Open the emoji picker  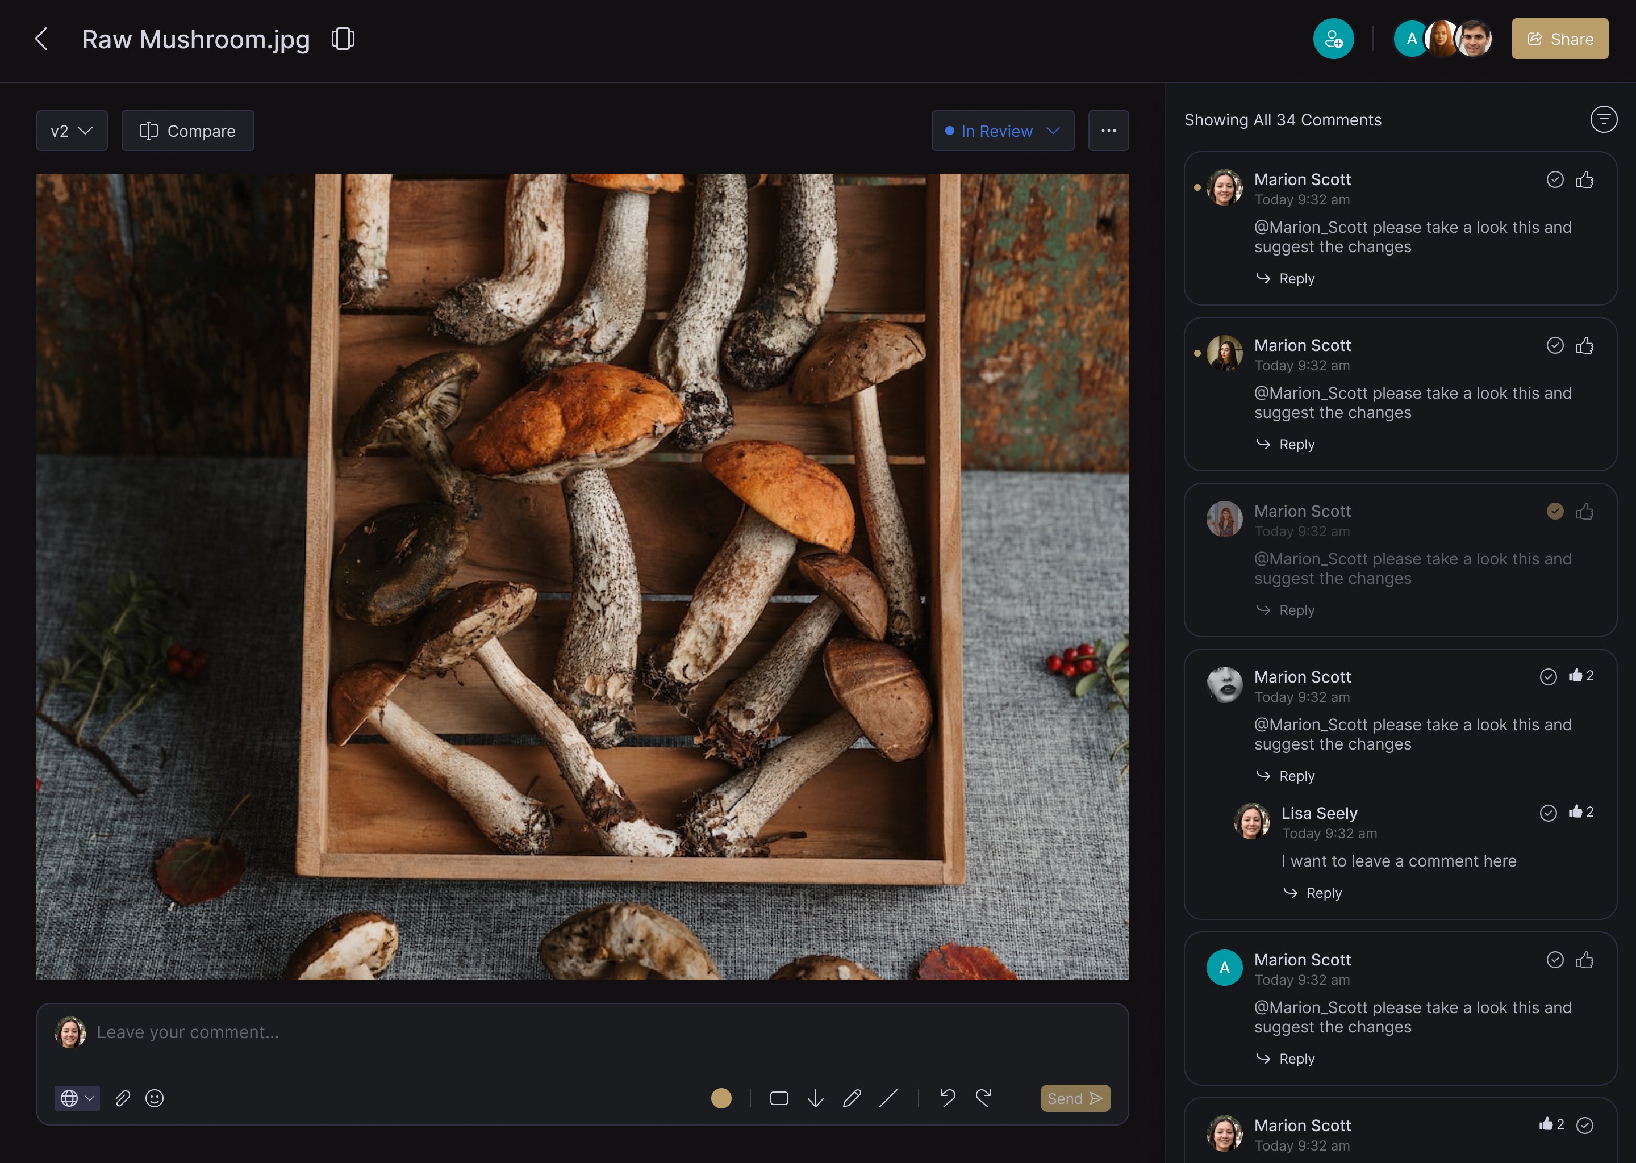(x=155, y=1098)
